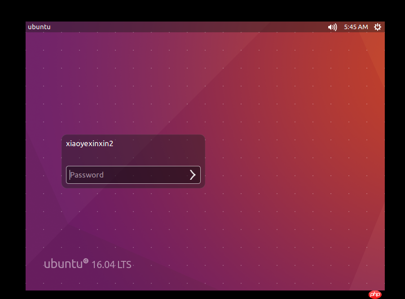The height and width of the screenshot is (299, 405).
Task: Click the ubuntu label in the menu bar
Action: [39, 27]
